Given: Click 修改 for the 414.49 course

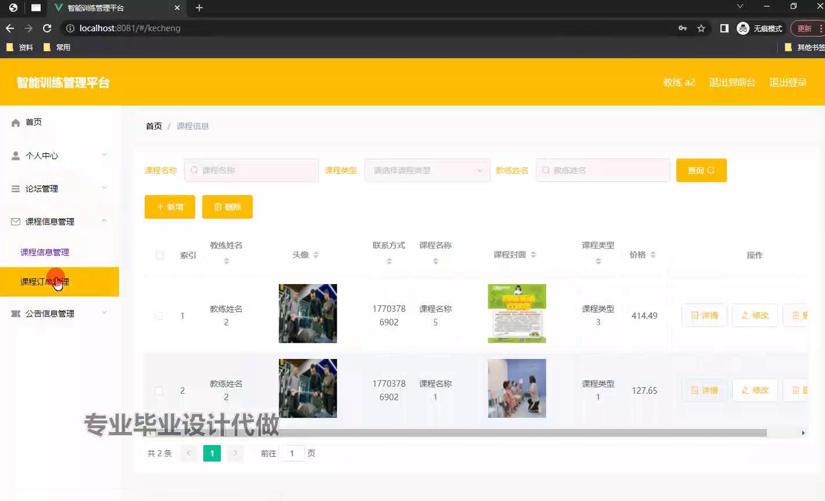Looking at the screenshot, I should [x=755, y=315].
